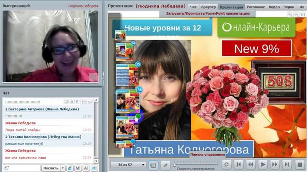Play the presentation
Image resolution: width=307 pixels, height=172 pixels.
[263, 165]
